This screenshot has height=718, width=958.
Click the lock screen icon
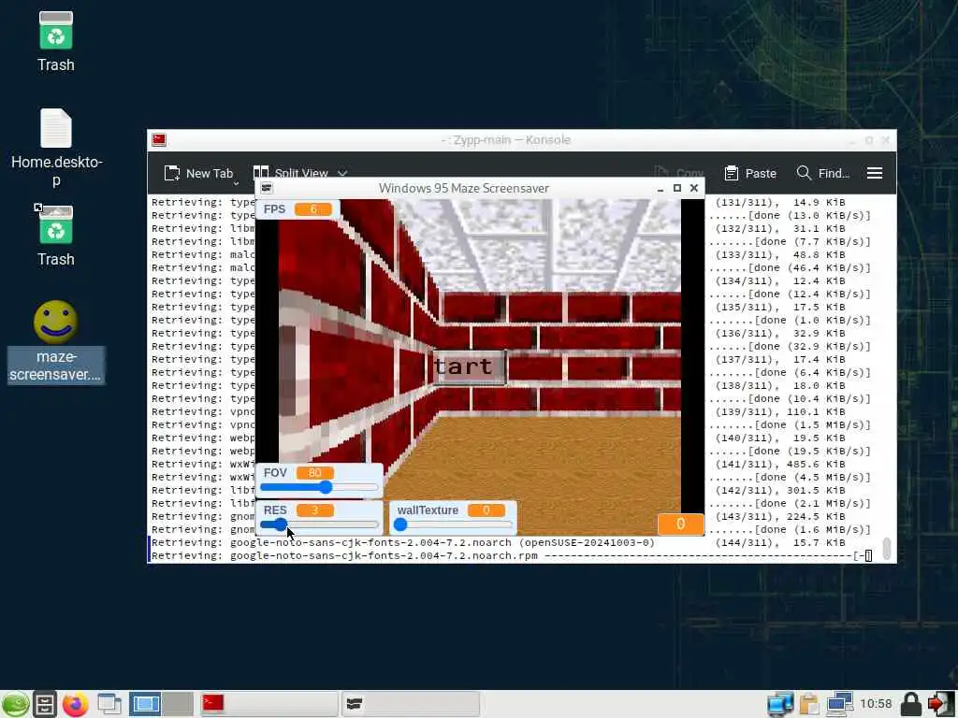tap(911, 704)
